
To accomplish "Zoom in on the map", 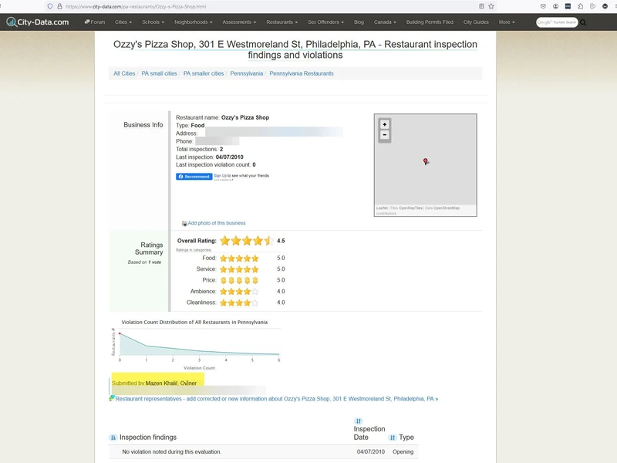I will pos(384,124).
